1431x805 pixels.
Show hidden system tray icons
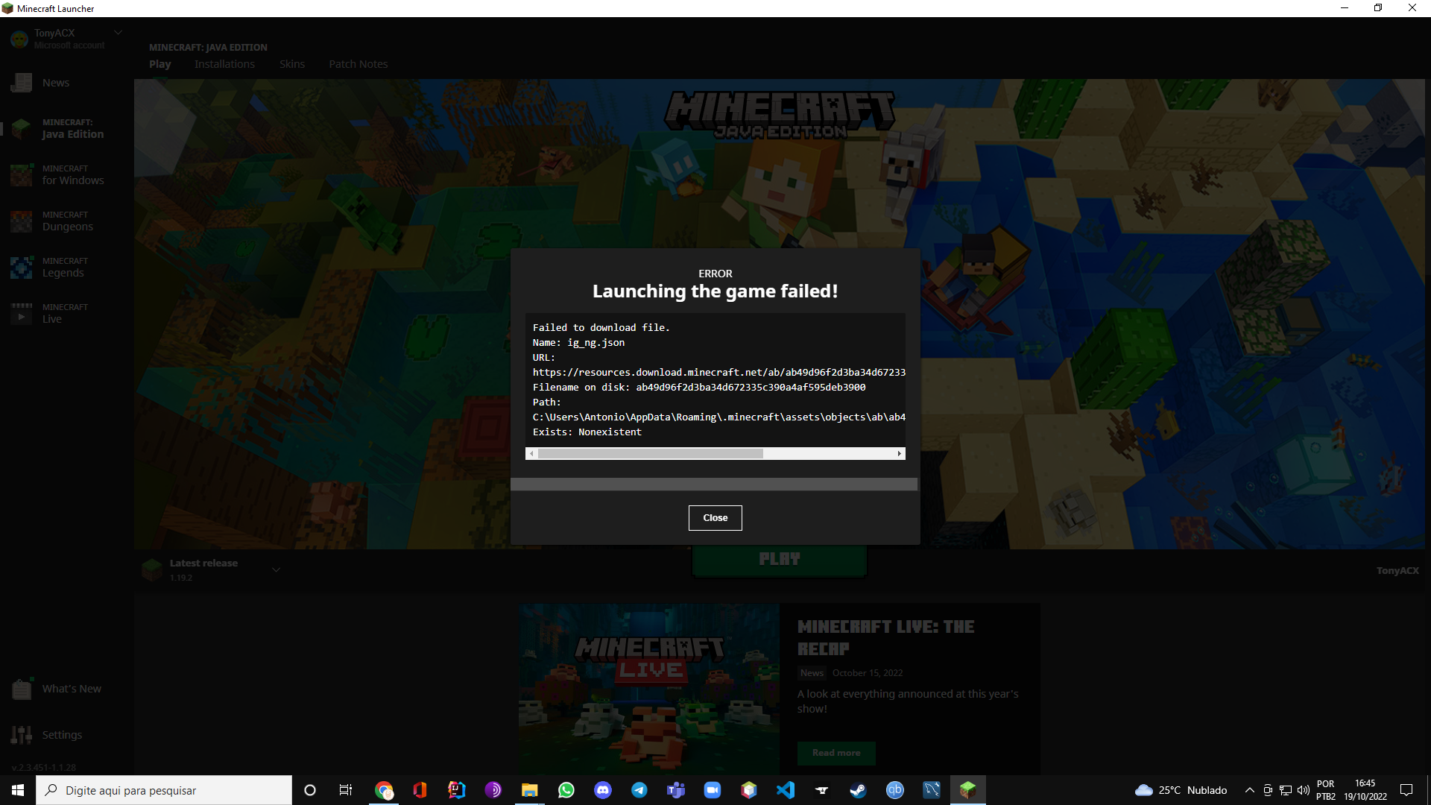[1250, 790]
